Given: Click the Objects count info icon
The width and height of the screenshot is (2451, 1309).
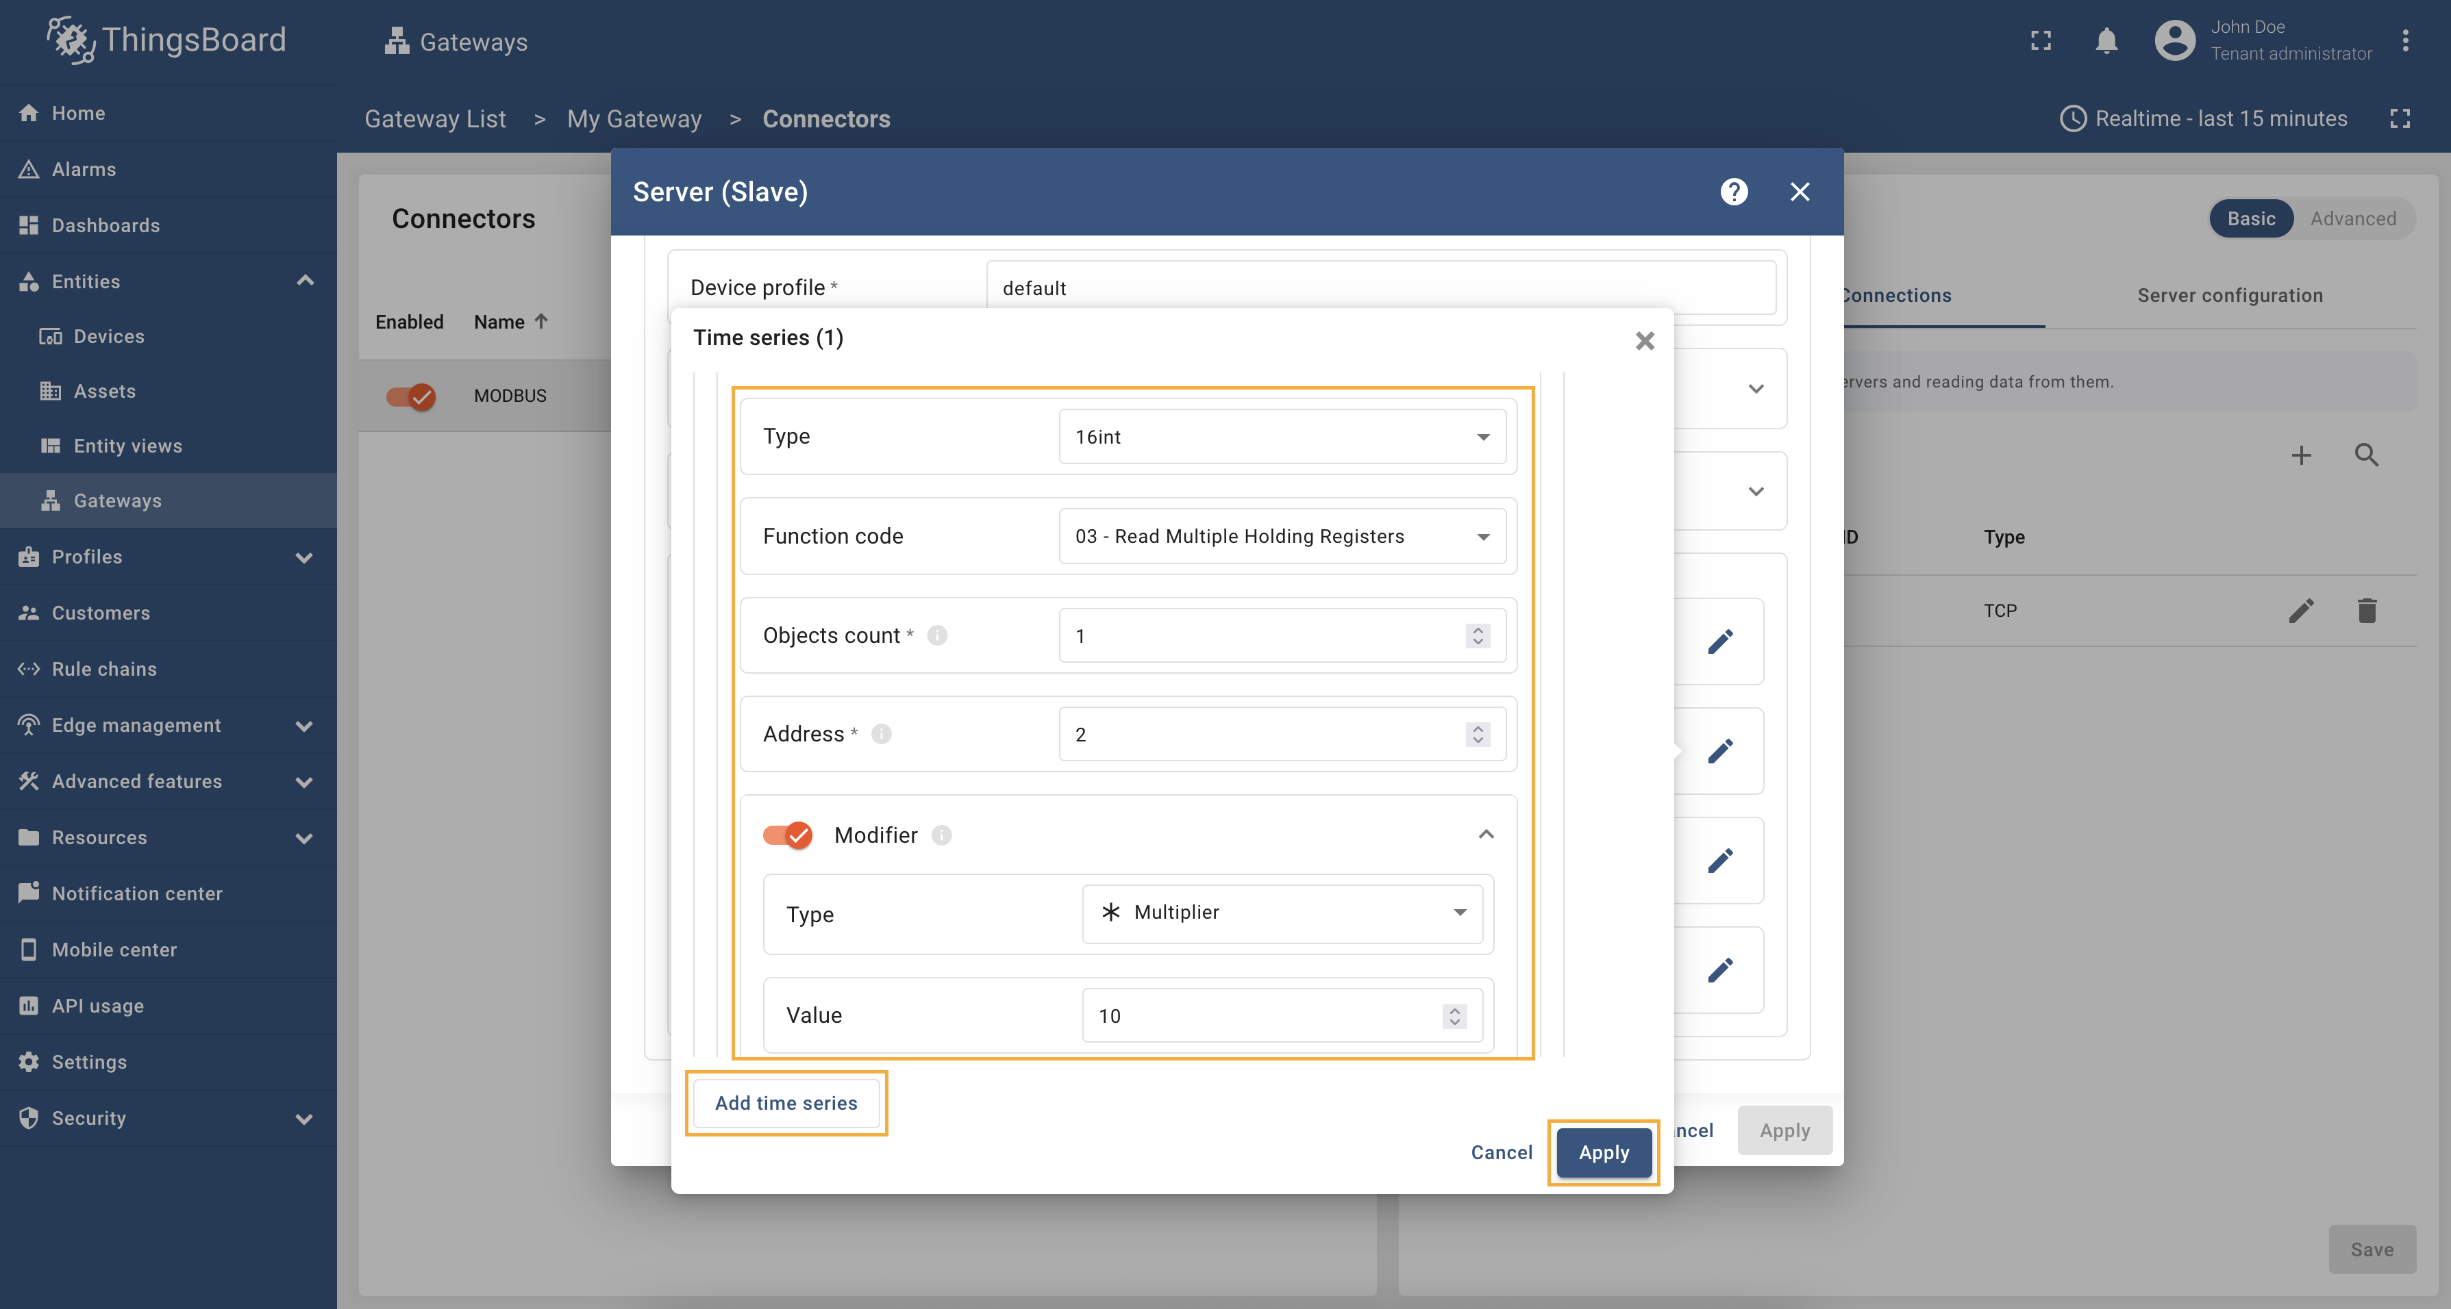Looking at the screenshot, I should tap(937, 635).
